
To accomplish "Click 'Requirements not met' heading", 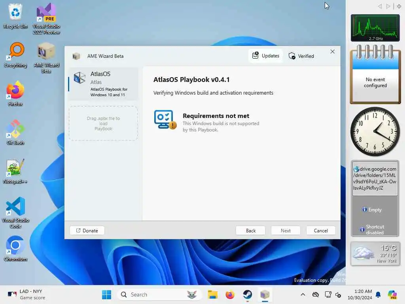I will click(216, 116).
